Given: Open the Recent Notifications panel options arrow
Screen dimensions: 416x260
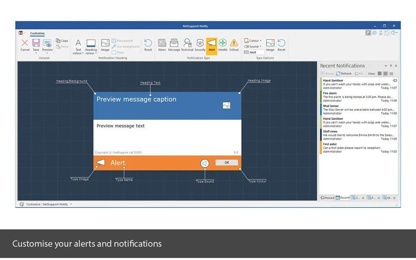Looking at the screenshot, I should click(x=386, y=66).
